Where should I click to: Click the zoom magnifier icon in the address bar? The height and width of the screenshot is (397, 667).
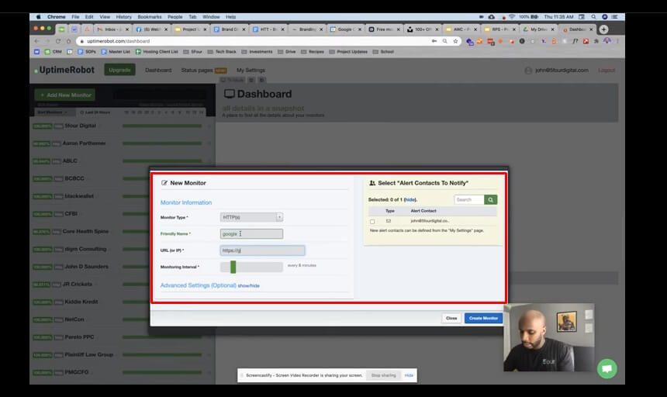point(445,41)
